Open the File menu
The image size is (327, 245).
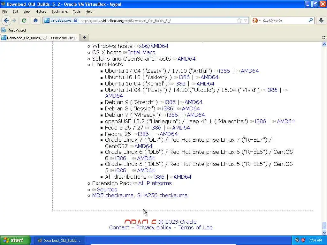tap(5, 11)
